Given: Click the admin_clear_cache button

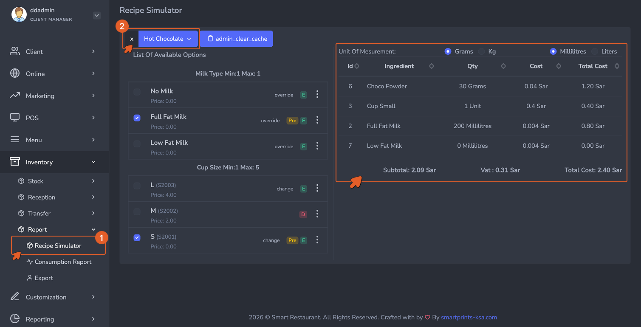Looking at the screenshot, I should 237,39.
